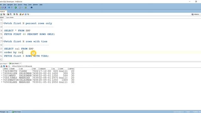The height and width of the screenshot is (113, 201).
Task: Sort by the JOB column header
Action: pos(25,69)
